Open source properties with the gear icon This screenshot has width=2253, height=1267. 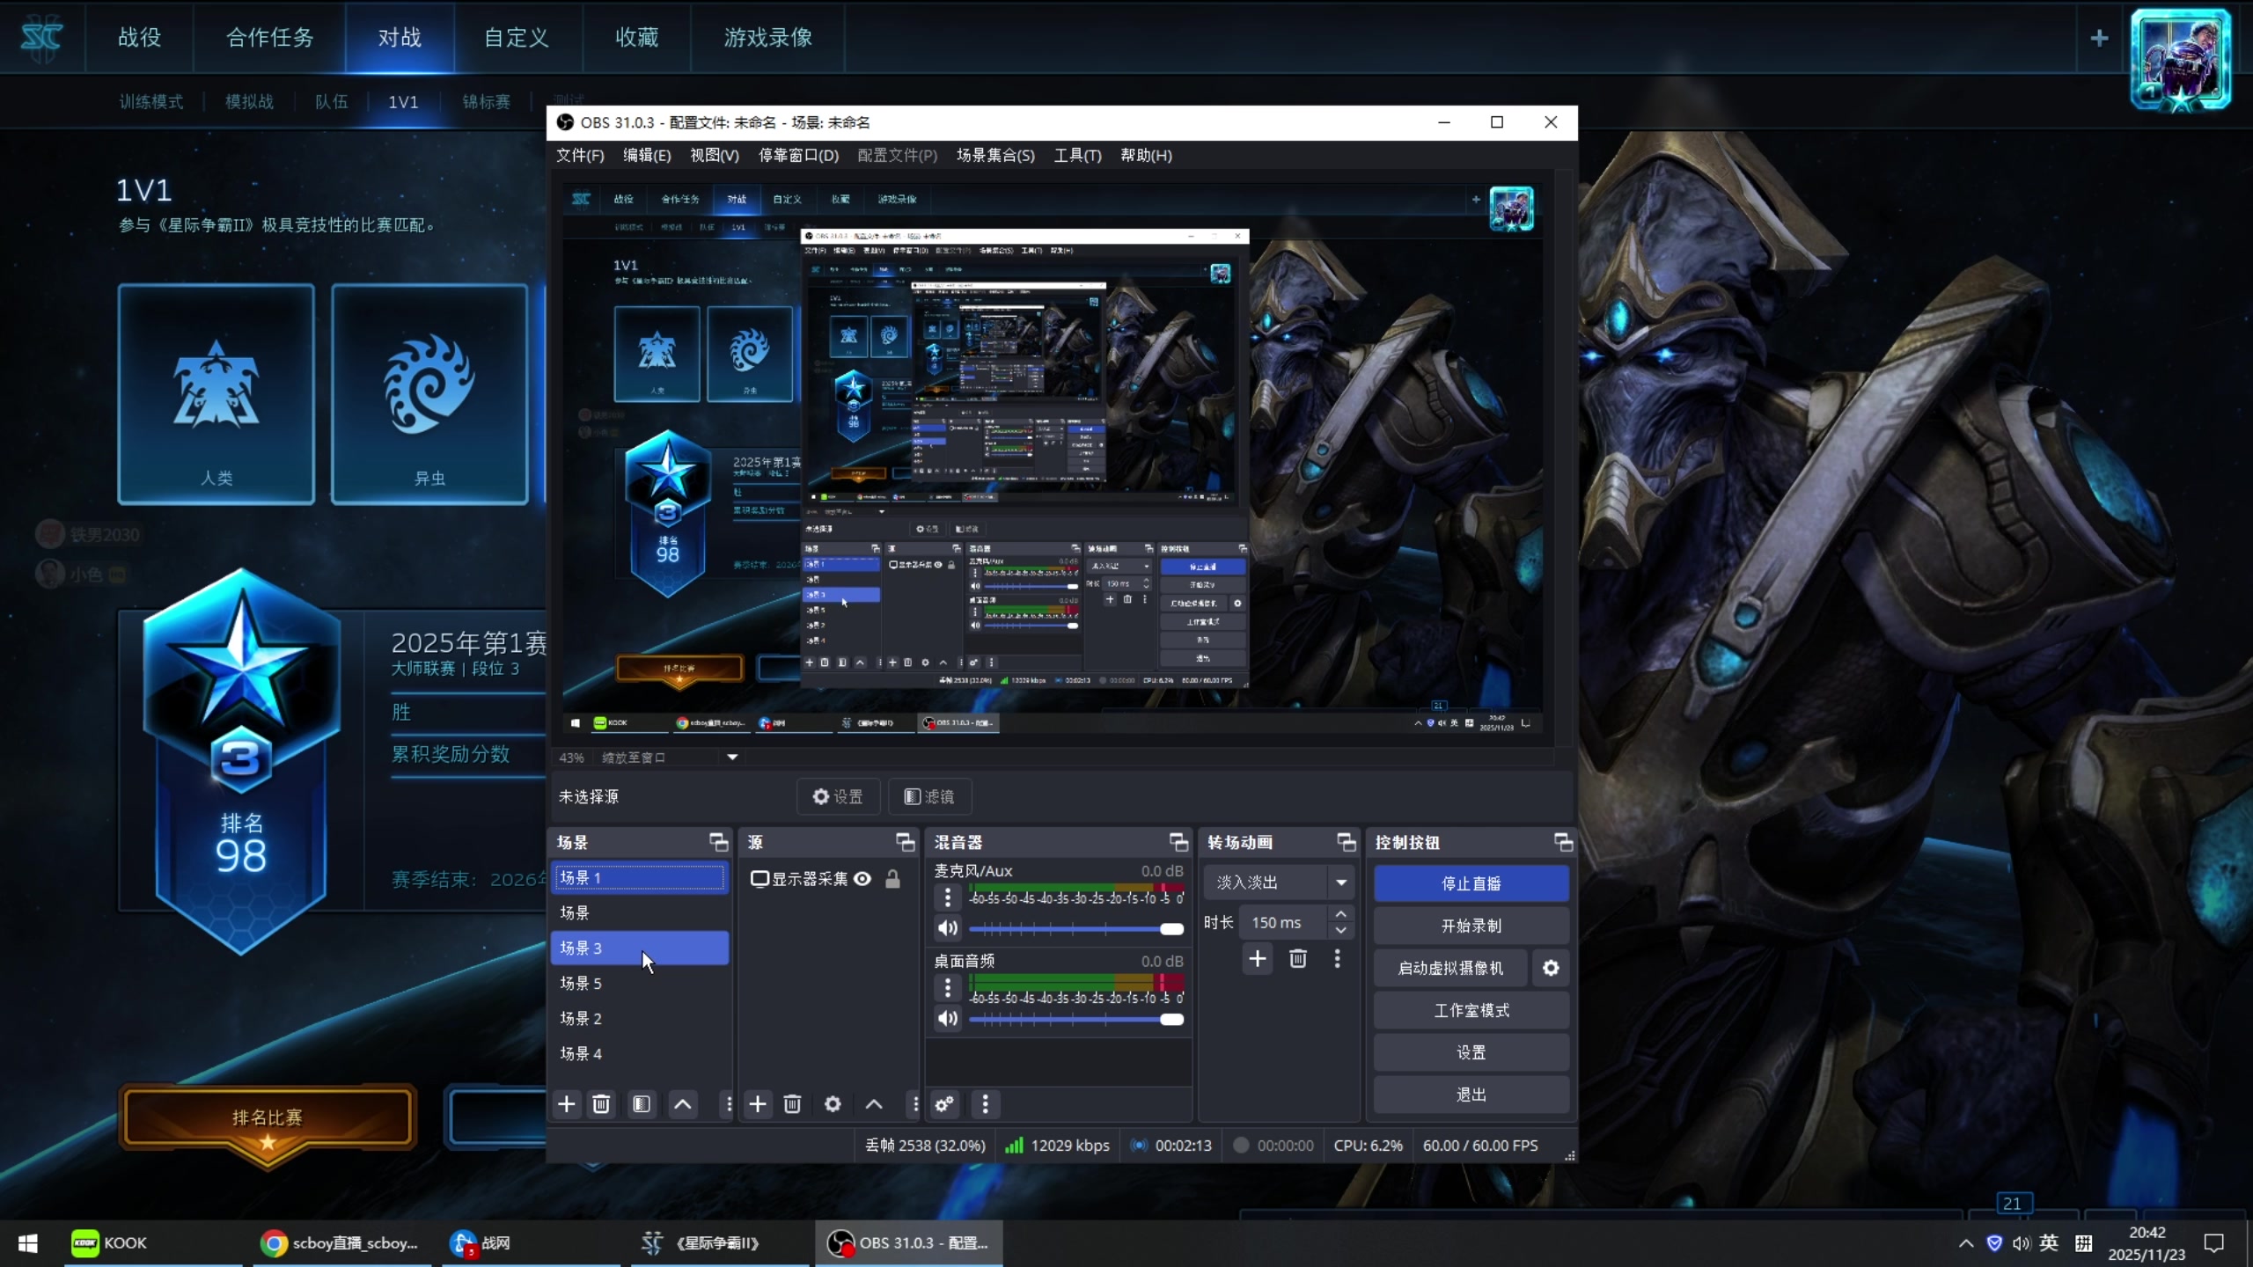(x=833, y=1104)
